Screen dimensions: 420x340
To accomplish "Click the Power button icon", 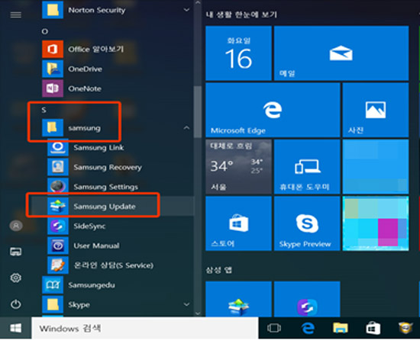I will [x=16, y=304].
